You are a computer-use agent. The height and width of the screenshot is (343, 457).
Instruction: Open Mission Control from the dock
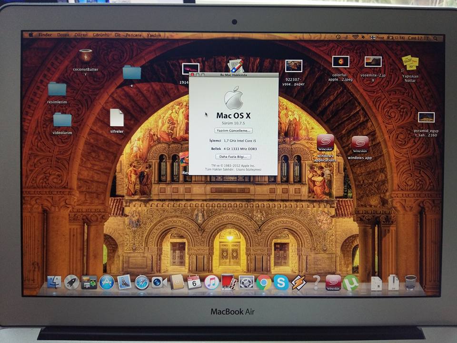[89, 282]
